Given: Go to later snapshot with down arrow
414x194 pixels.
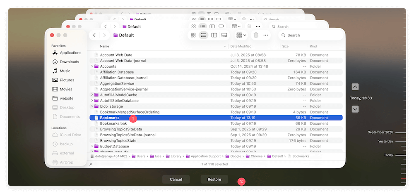Looking at the screenshot, I should coord(355,109).
